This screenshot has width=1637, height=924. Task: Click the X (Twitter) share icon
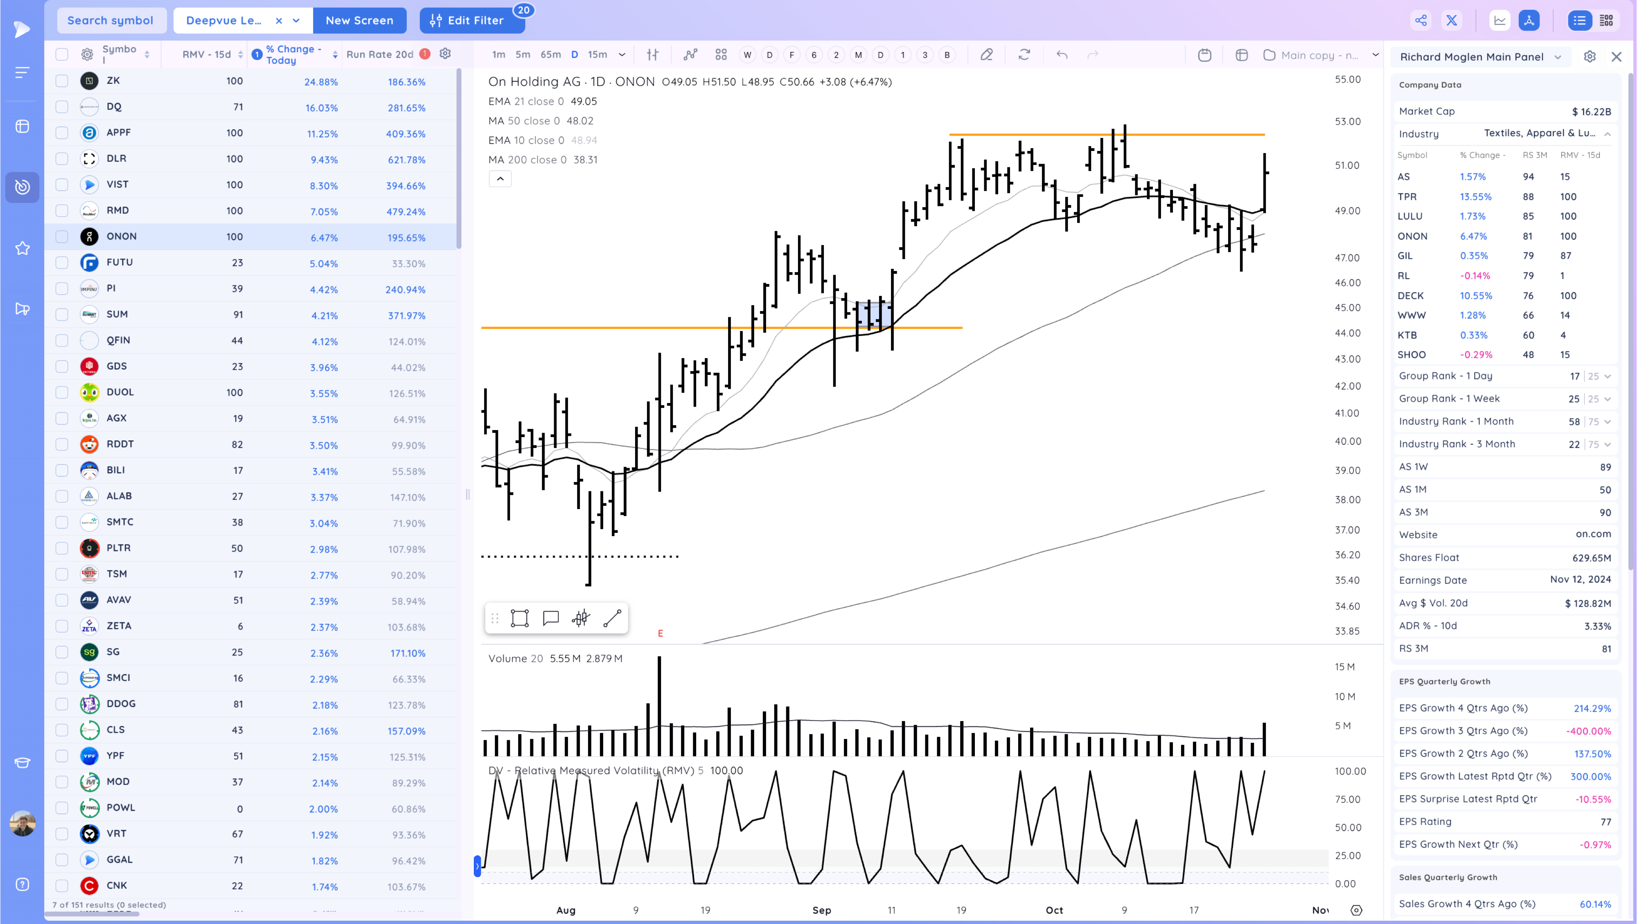tap(1452, 20)
